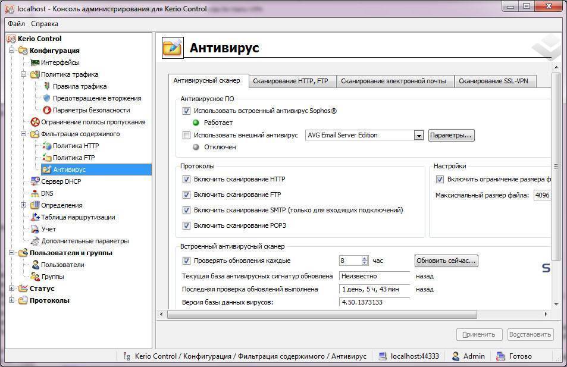Click the Обновить сейчас button
567x367 pixels.
coord(446,261)
